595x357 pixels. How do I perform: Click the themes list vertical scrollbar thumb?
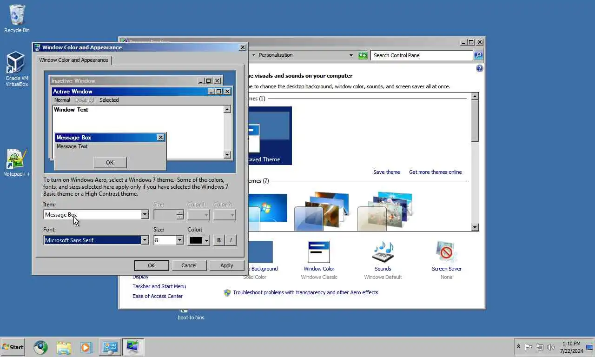475,121
